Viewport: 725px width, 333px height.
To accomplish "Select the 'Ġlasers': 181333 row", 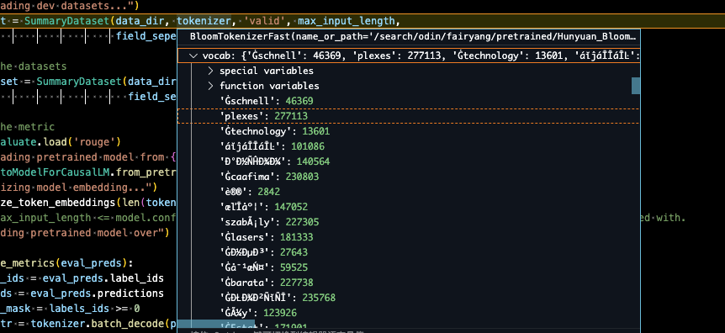I will pos(409,237).
